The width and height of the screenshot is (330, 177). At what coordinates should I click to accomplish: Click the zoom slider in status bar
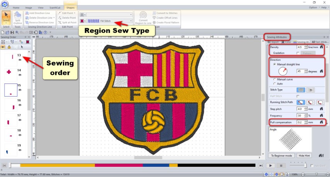pos(316,174)
